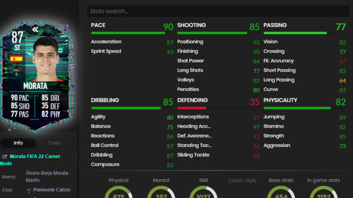Viewport: 353px width, 198px height.
Task: Click the double-chevron icon atop the player card
Action: (x=35, y=29)
